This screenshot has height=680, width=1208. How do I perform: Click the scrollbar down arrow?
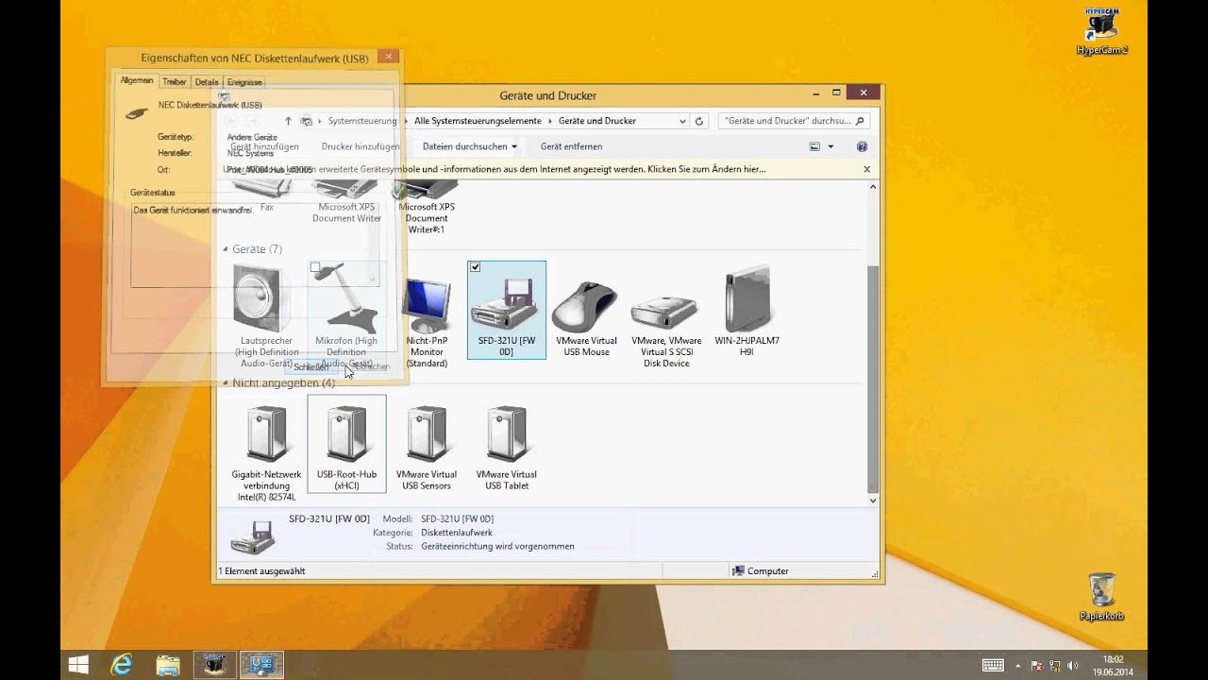pyautogui.click(x=873, y=501)
